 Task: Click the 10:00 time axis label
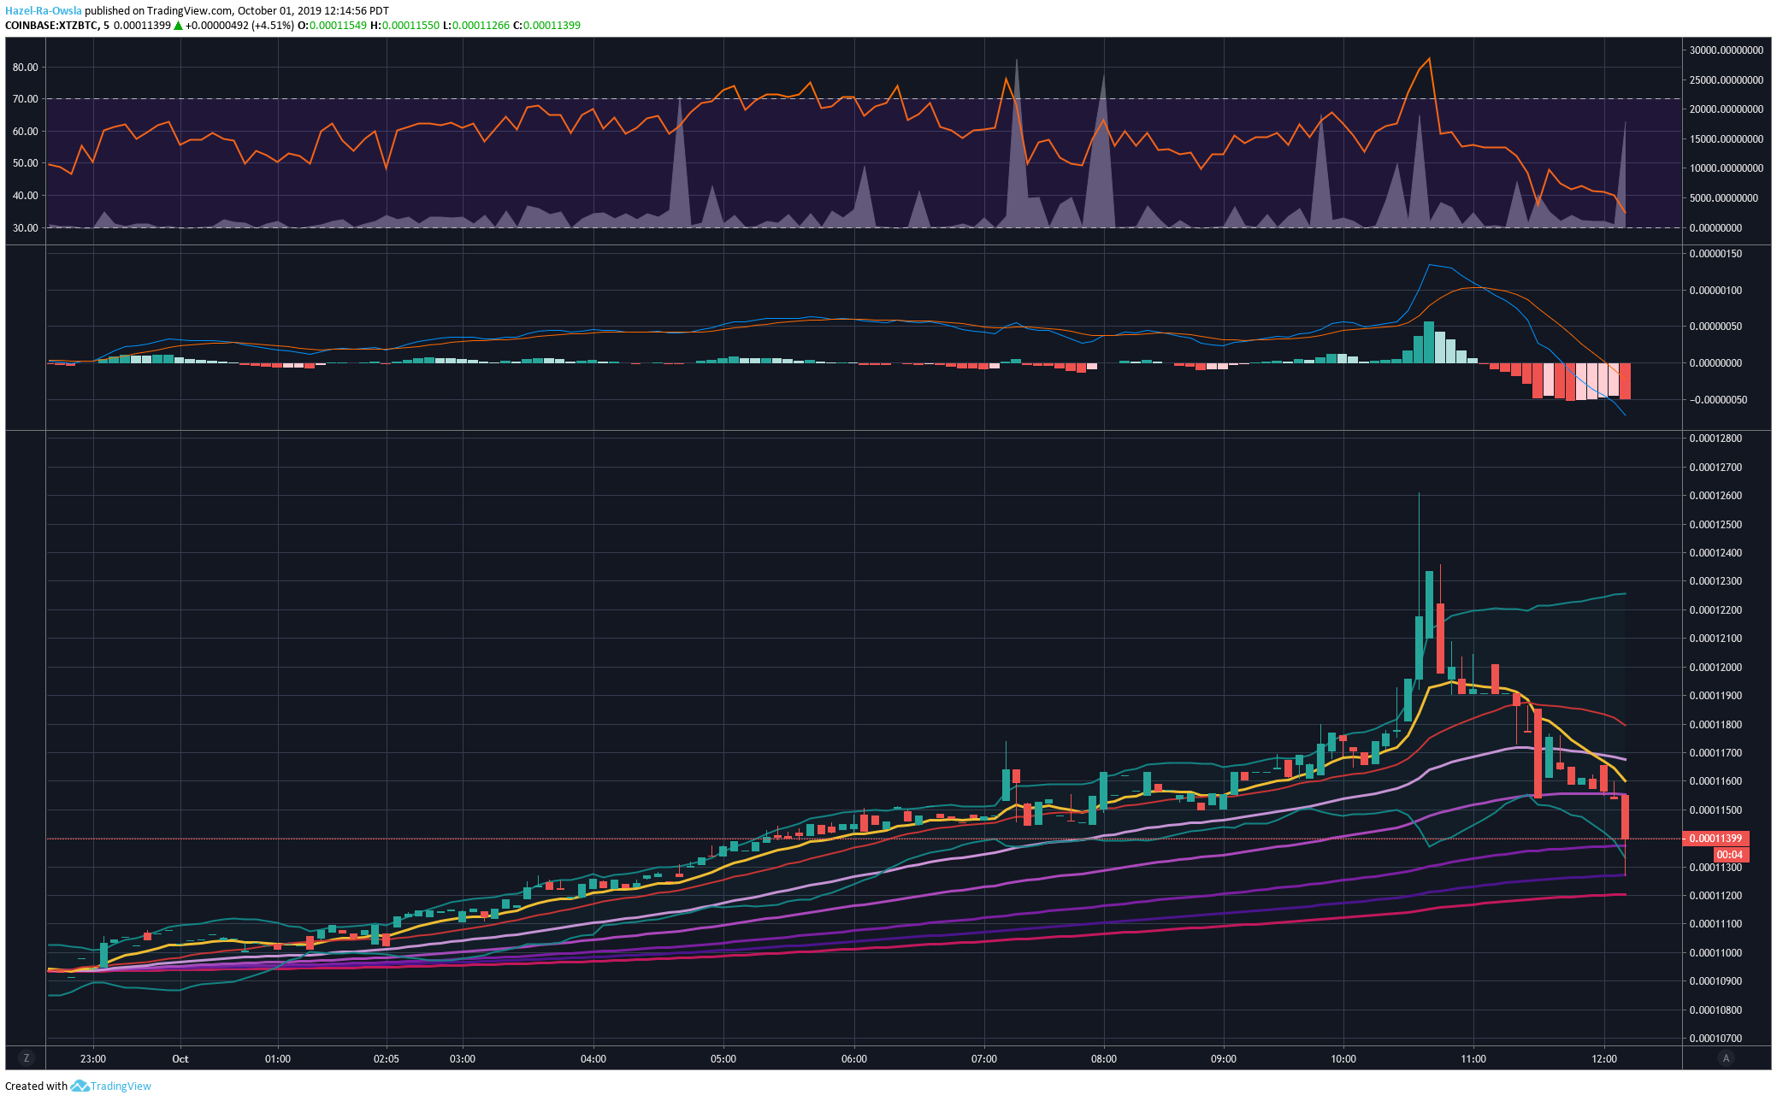click(1343, 1059)
